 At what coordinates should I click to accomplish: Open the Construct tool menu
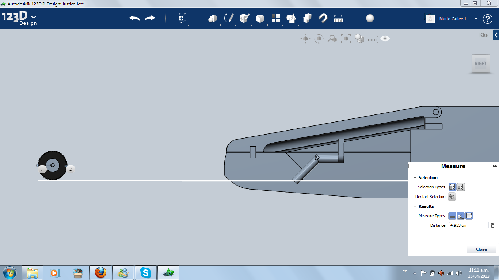point(244,18)
